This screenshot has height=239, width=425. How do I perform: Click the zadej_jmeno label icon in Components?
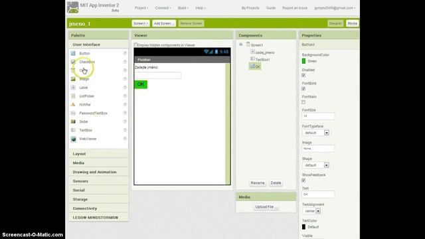coord(252,52)
